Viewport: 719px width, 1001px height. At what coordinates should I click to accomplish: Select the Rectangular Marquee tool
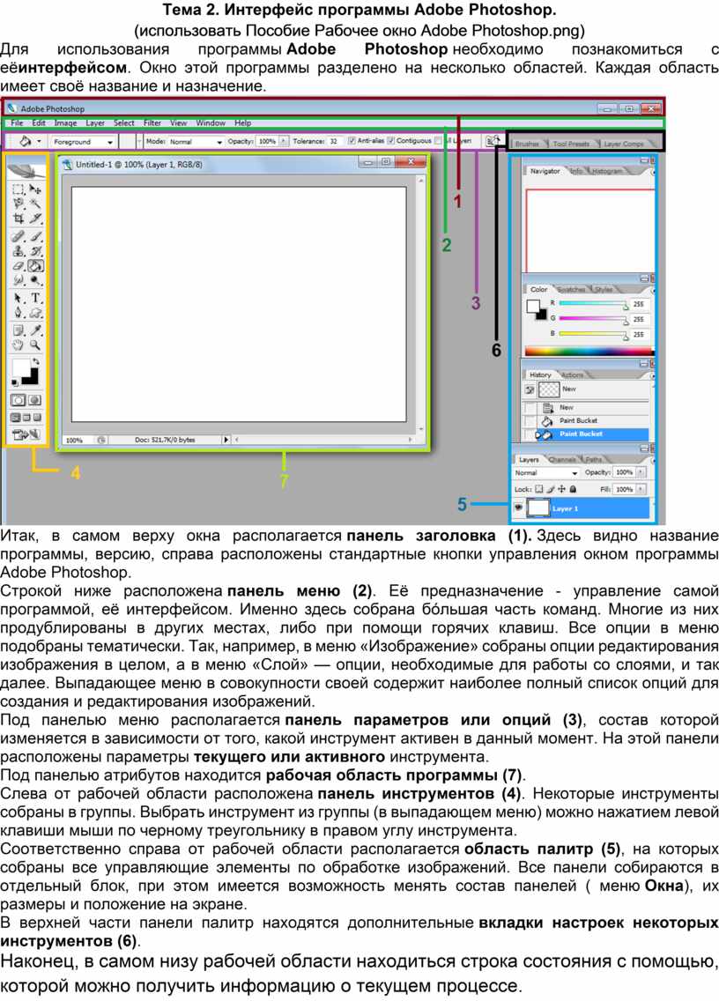point(19,189)
